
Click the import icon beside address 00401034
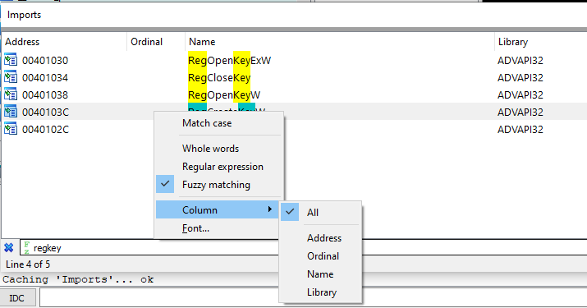(11, 77)
